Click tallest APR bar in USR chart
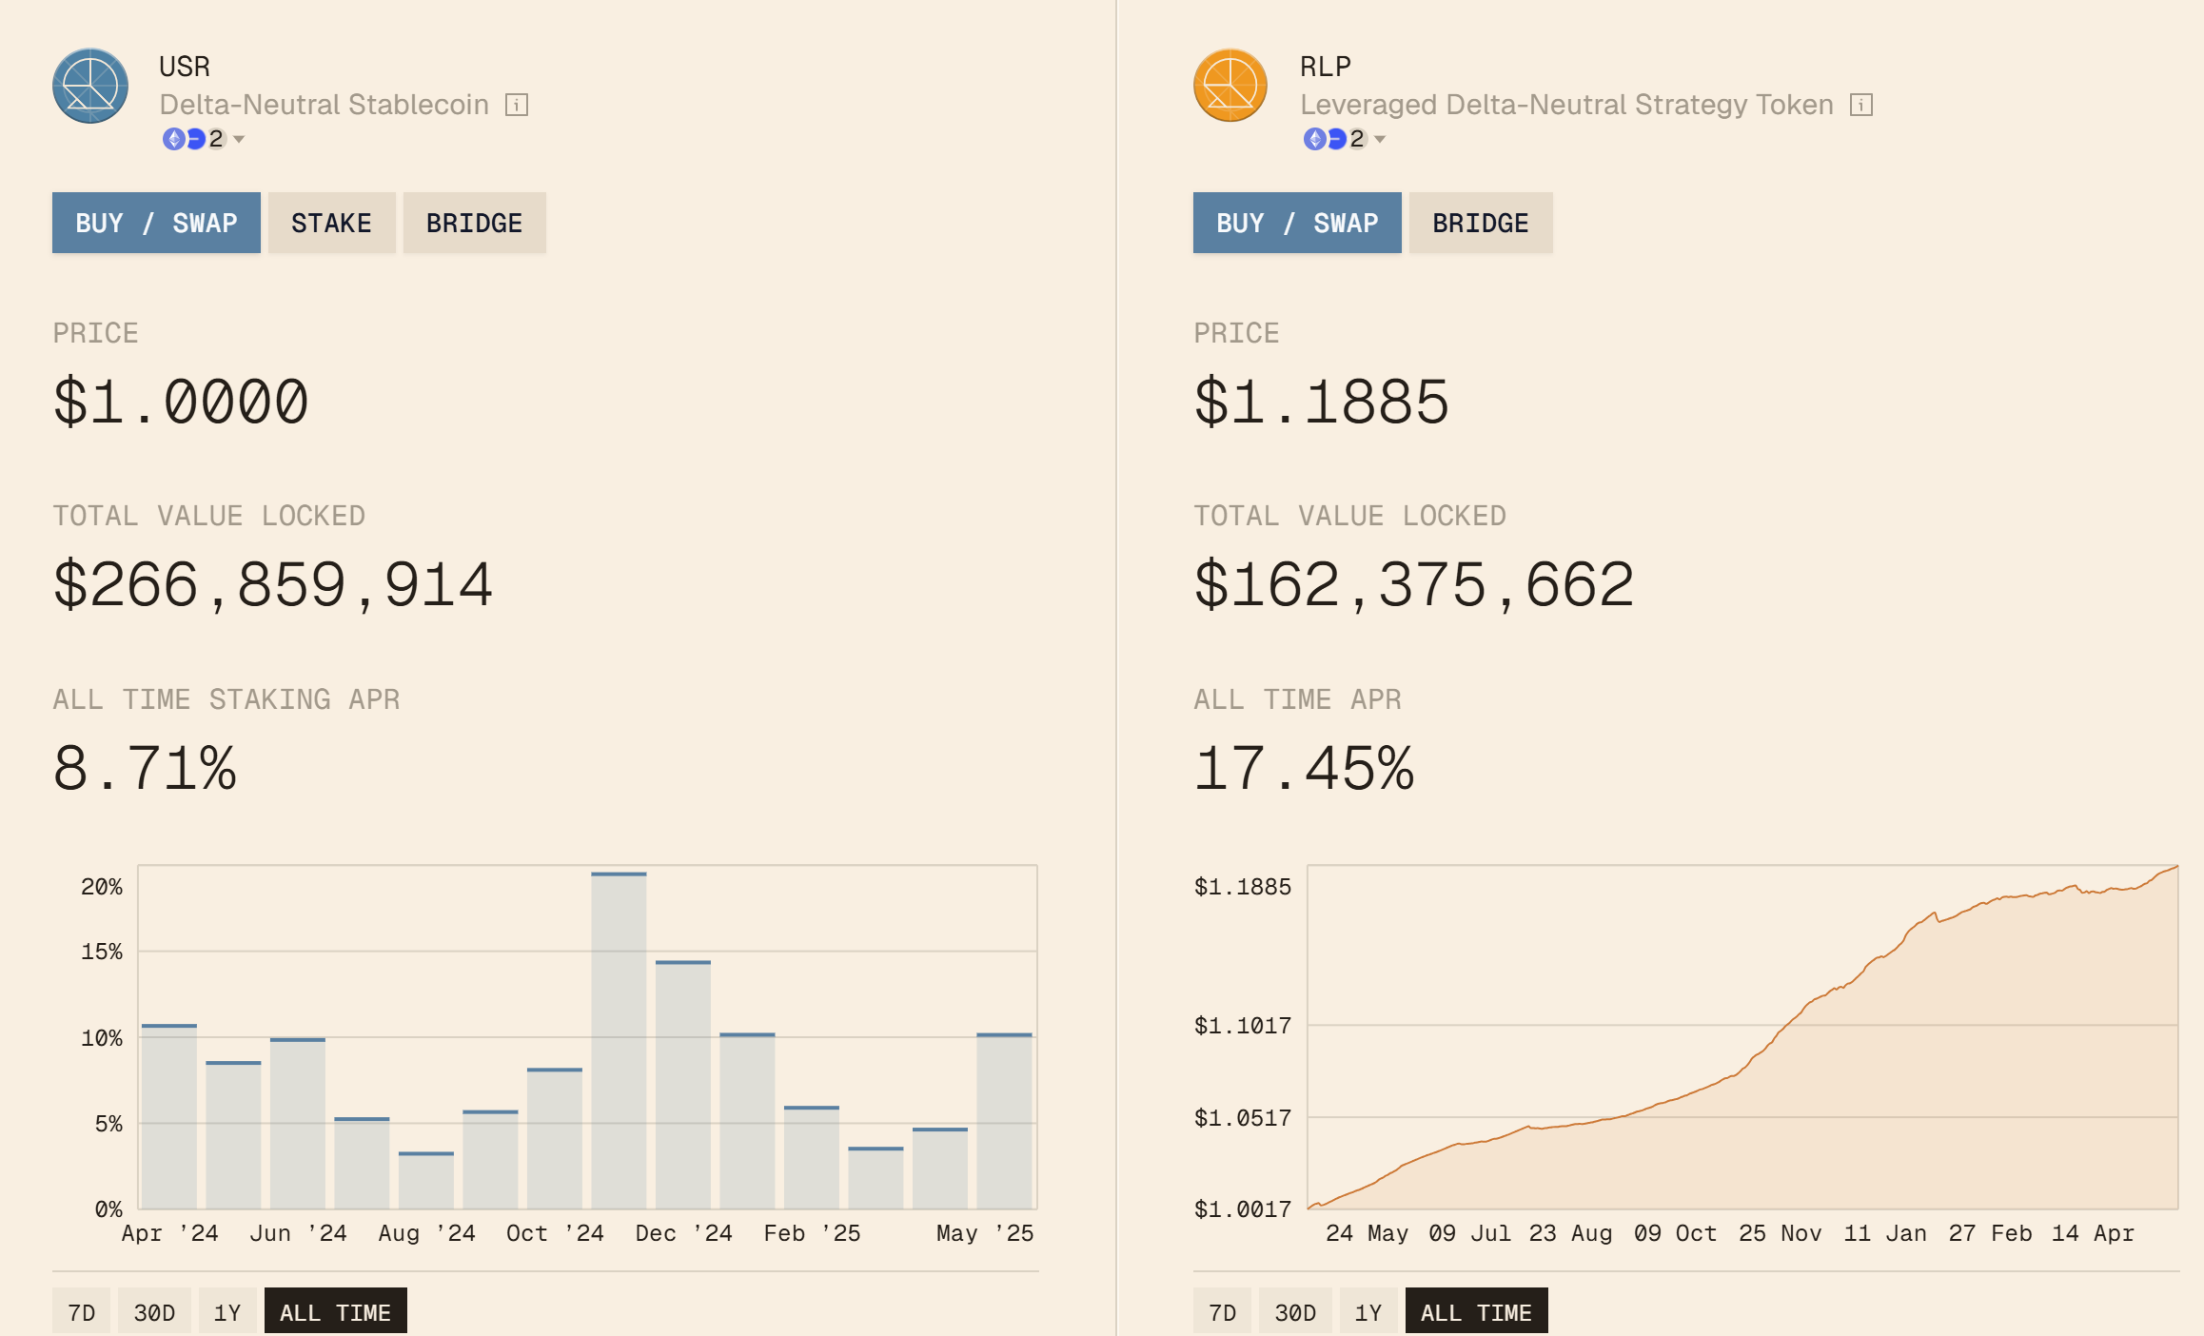Viewport: 2204px width, 1336px height. [x=619, y=1042]
